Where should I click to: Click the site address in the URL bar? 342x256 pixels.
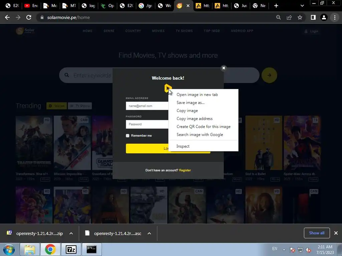point(68,17)
